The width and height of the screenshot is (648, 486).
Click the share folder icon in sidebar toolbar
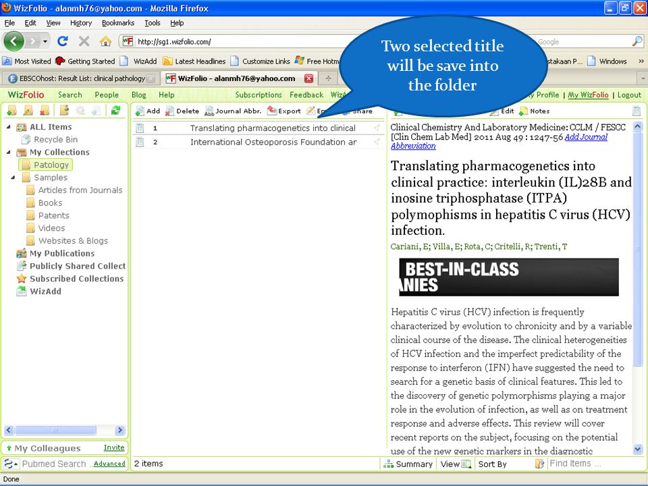(64, 110)
